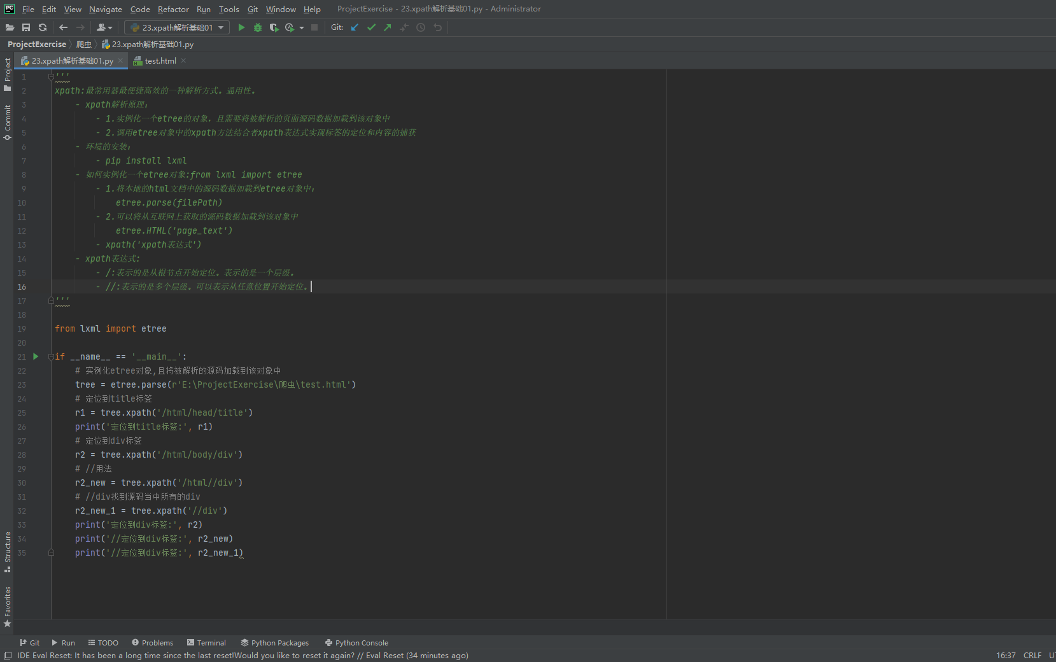Image resolution: width=1056 pixels, height=662 pixels.
Task: Open the Run tool window at bottom
Action: point(63,643)
